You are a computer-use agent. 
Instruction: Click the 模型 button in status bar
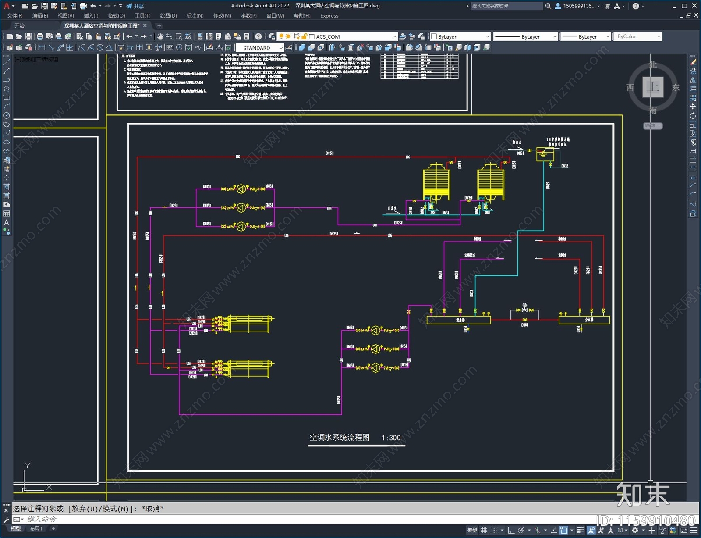coord(472,530)
